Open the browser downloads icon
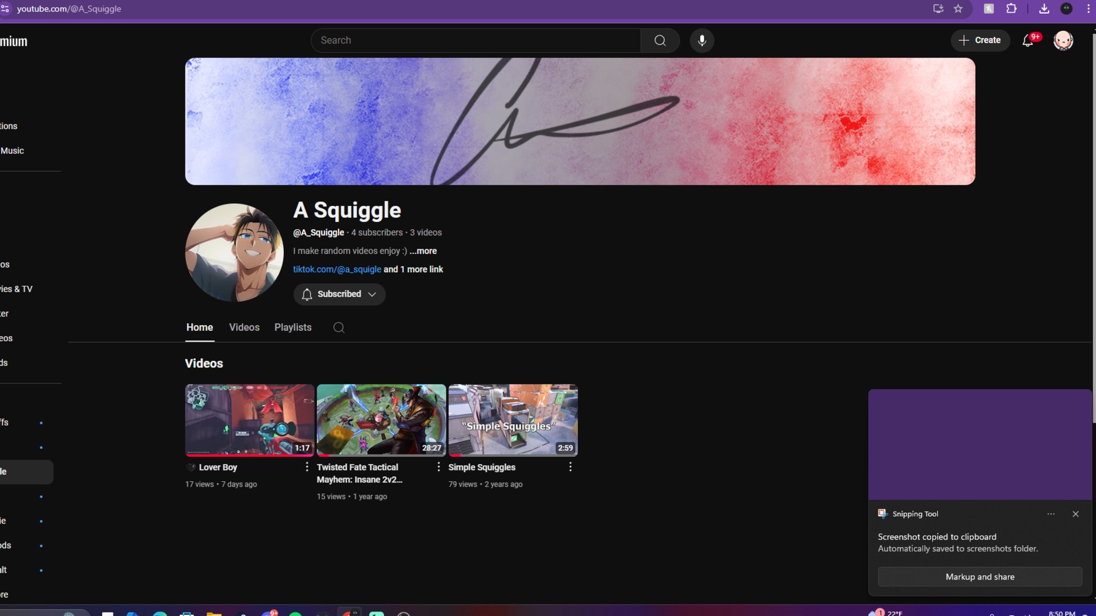This screenshot has height=616, width=1096. point(1044,9)
